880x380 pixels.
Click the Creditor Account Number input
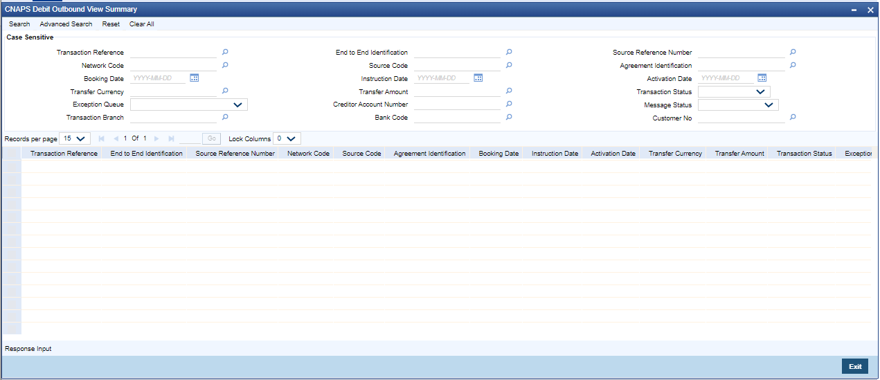(x=457, y=104)
